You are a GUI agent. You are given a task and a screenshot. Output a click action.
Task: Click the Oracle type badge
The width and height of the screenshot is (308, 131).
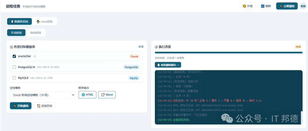click(x=134, y=56)
